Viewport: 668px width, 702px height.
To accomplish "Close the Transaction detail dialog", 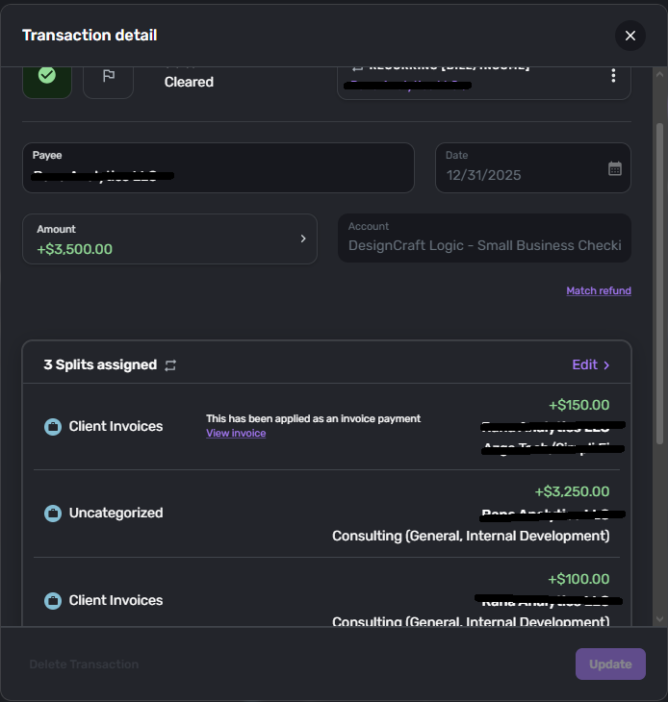I will (x=630, y=36).
